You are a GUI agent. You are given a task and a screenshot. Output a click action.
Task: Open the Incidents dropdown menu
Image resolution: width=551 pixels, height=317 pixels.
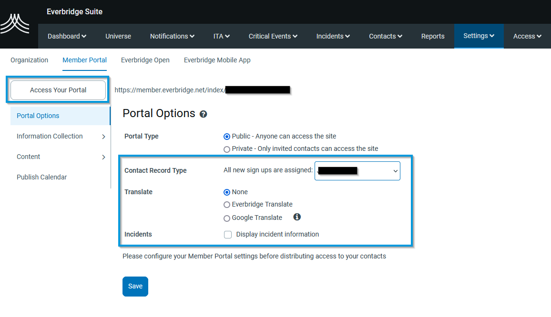point(333,36)
